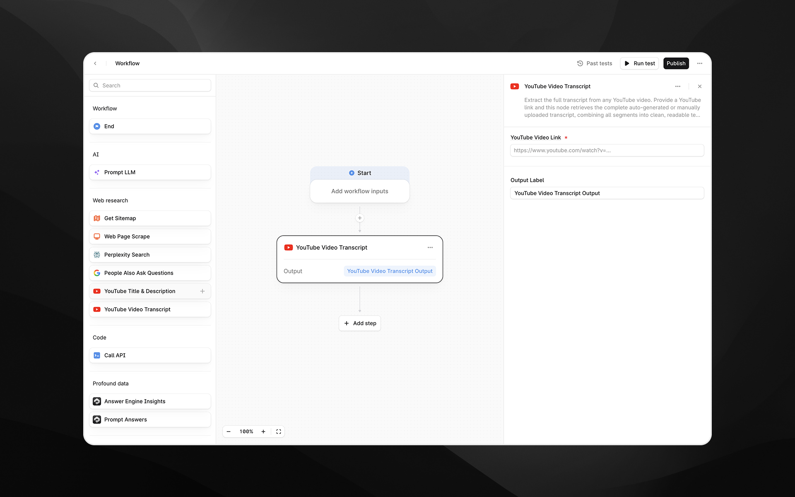Image resolution: width=795 pixels, height=497 pixels.
Task: Click the YouTube Video Link input field
Action: (x=607, y=150)
